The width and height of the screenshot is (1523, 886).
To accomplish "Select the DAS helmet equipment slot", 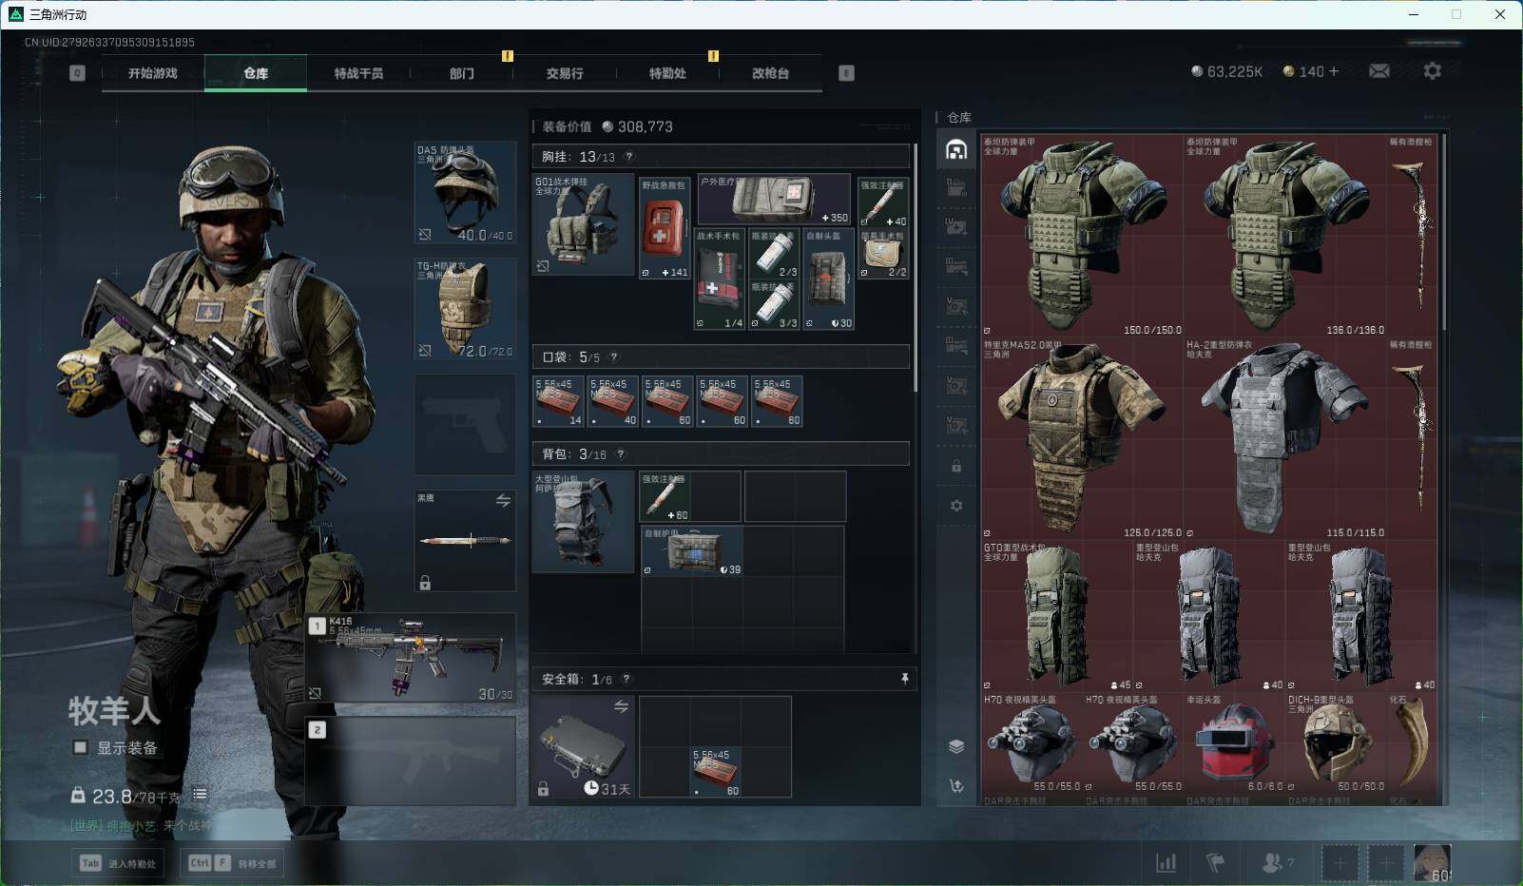I will coord(465,193).
